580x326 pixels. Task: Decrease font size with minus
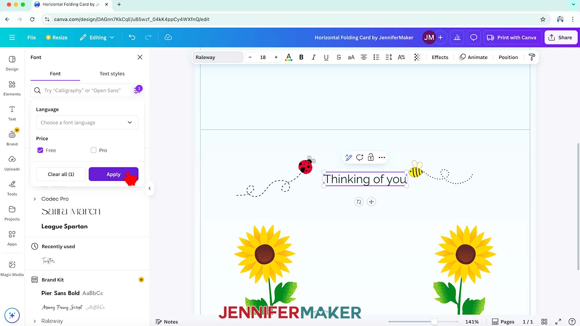tap(250, 57)
